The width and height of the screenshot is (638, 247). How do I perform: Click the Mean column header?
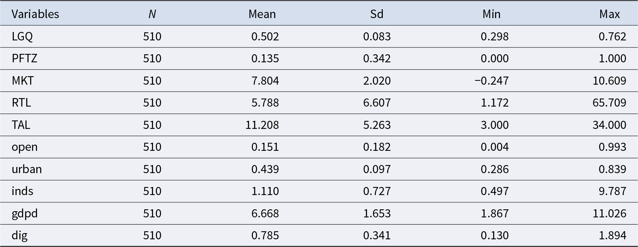[262, 14]
